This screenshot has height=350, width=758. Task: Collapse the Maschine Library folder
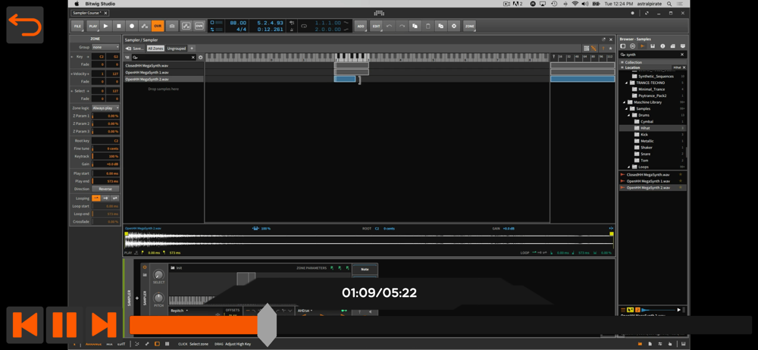click(x=624, y=102)
